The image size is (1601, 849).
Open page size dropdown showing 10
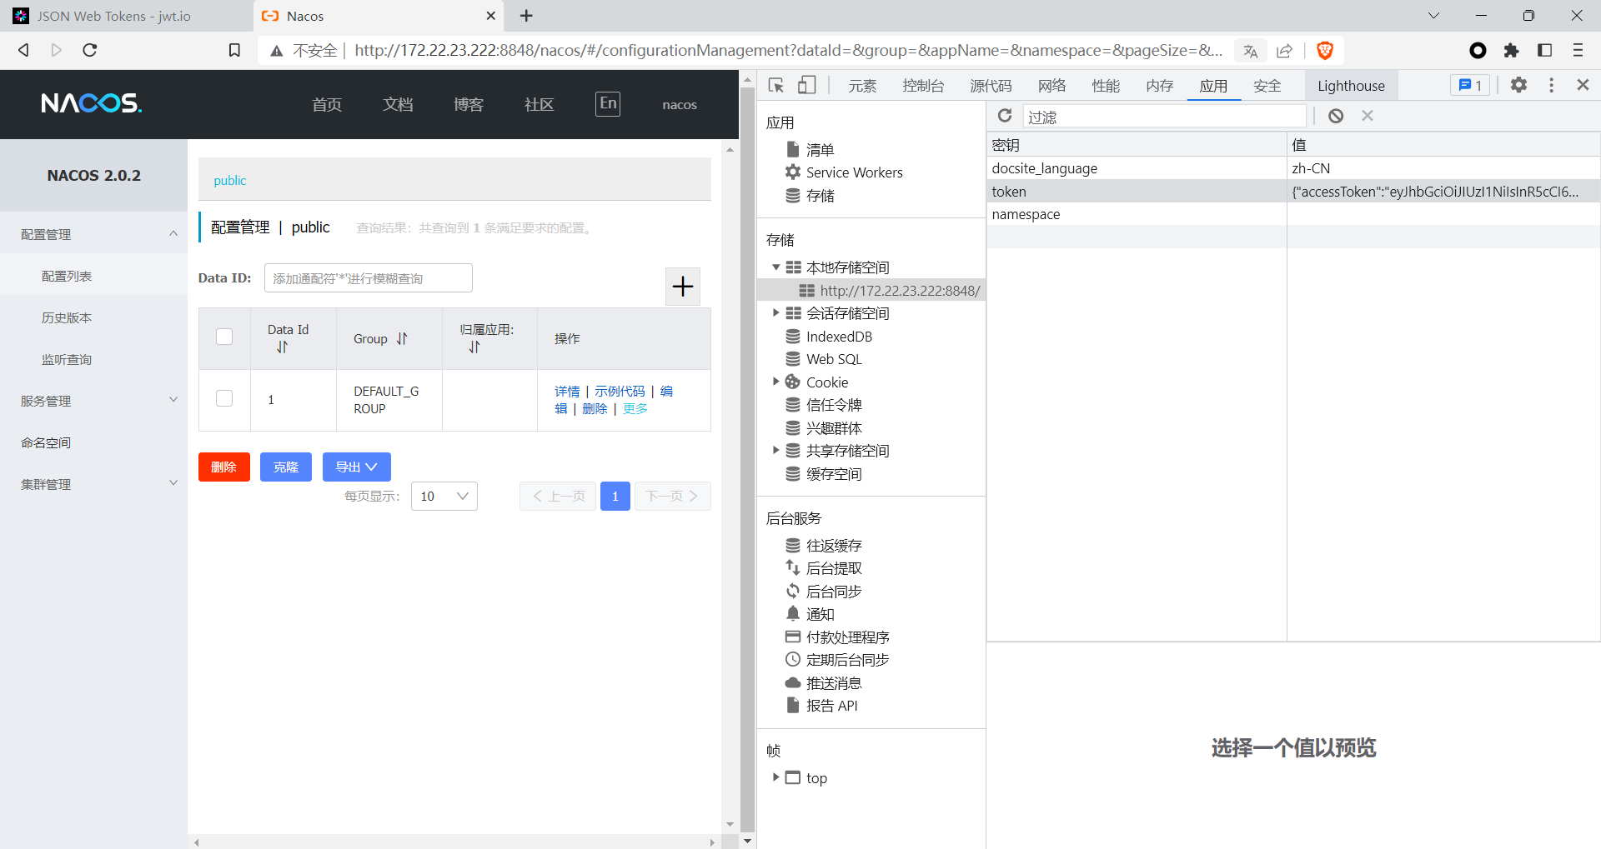[x=444, y=497]
